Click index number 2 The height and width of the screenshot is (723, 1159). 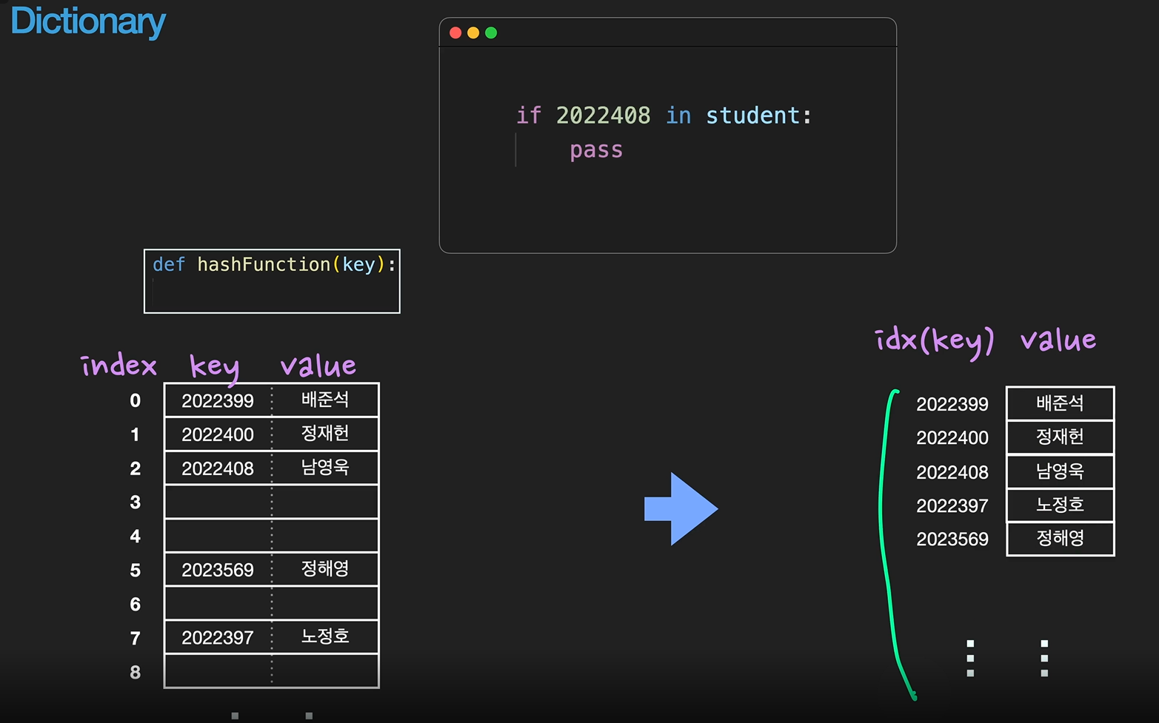[x=135, y=468]
